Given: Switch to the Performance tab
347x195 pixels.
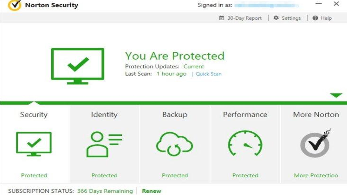Looking at the screenshot, I should tap(245, 115).
